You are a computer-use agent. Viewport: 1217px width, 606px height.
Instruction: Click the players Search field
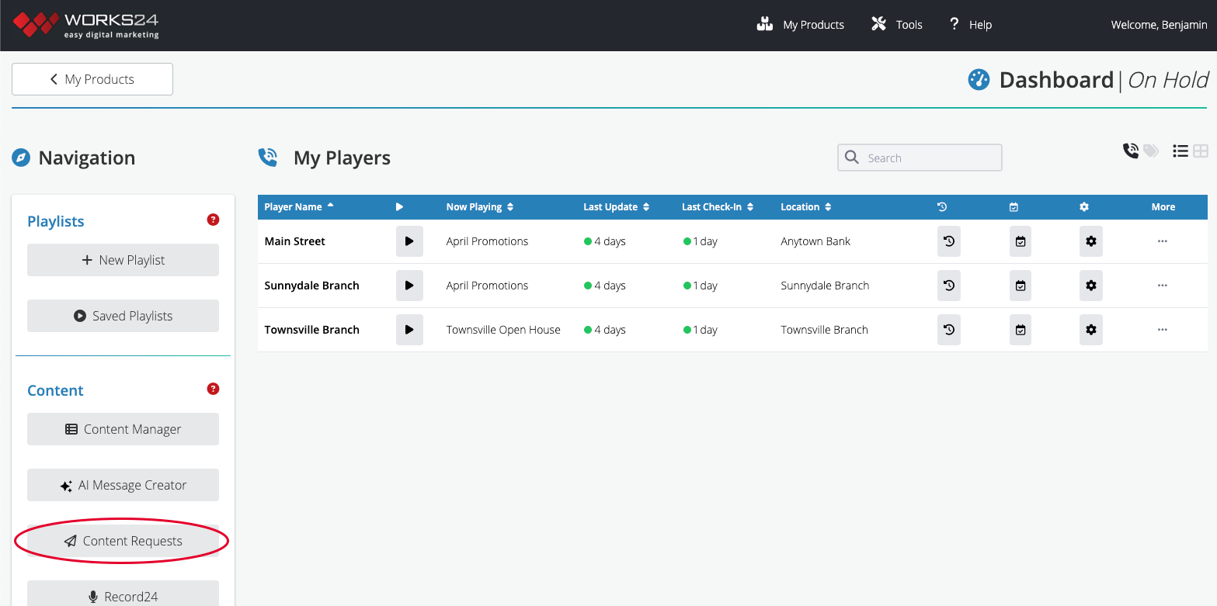point(920,158)
